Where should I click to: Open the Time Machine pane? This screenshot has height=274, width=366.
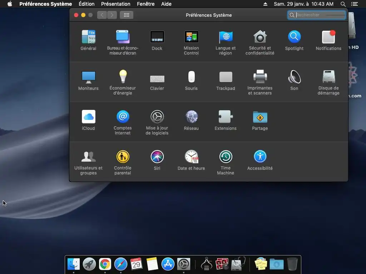pyautogui.click(x=226, y=162)
